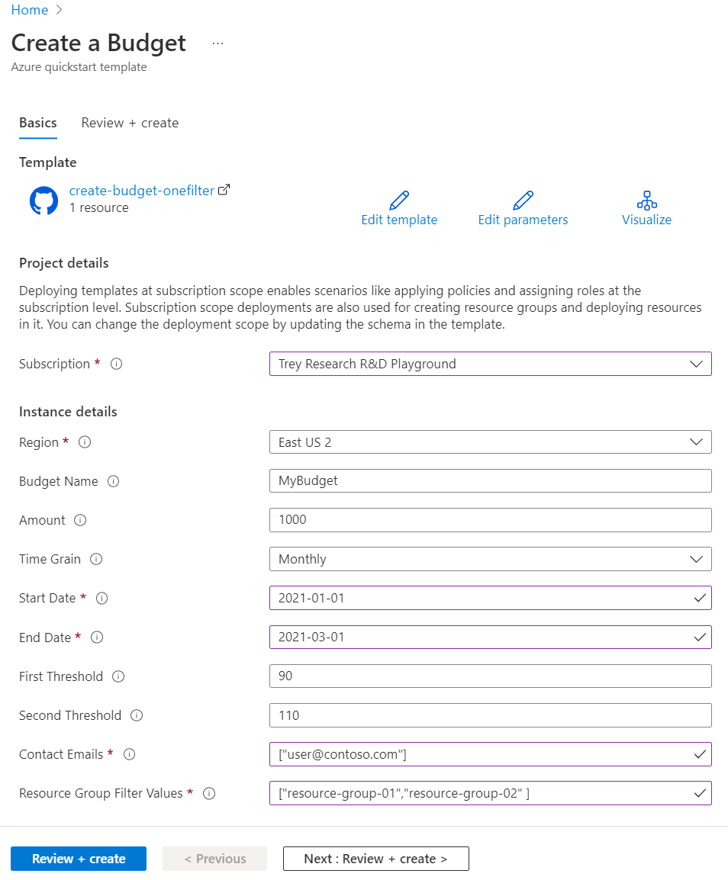The width and height of the screenshot is (728, 880).
Task: Click the info icon next to Time Grain
Action: [x=96, y=560]
